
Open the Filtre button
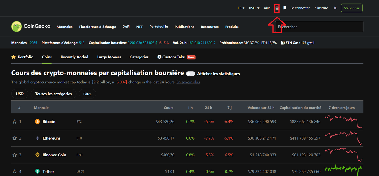click(87, 94)
